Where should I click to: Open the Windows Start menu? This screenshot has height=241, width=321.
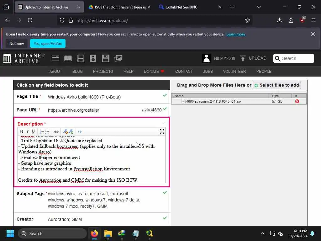(x=10, y=233)
